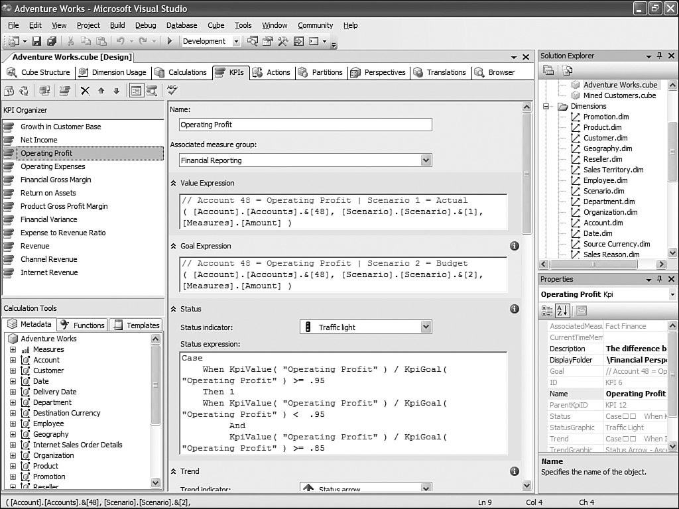
Task: Select the Description property row
Action: click(607, 349)
